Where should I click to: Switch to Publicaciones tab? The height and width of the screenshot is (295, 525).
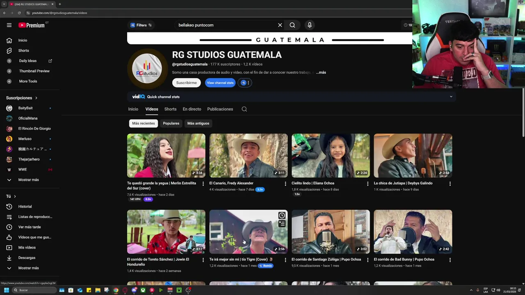[x=220, y=109]
